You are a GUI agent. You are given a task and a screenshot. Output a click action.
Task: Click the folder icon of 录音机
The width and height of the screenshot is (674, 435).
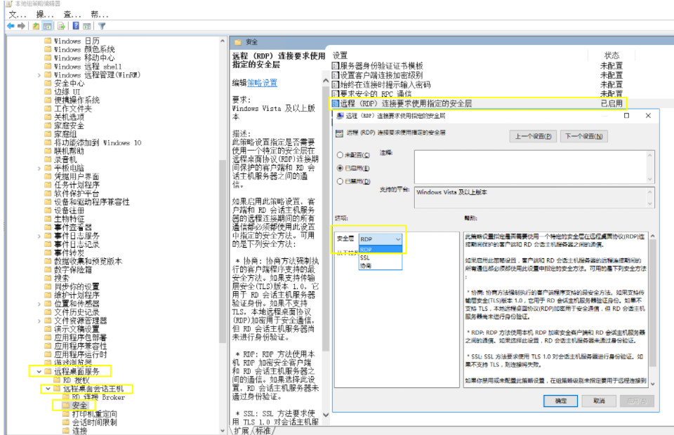click(48, 160)
